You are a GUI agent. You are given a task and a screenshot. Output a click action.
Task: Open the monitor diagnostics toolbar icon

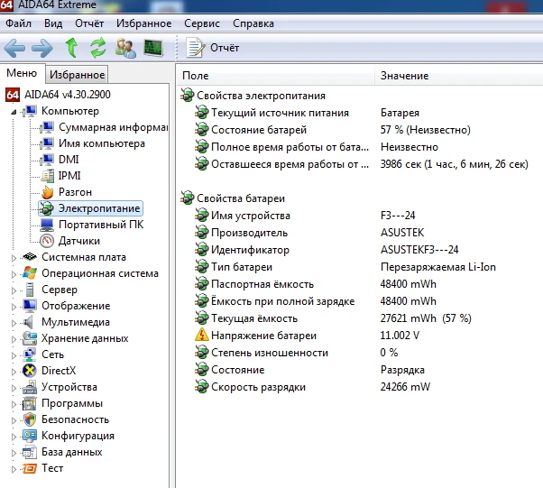(152, 48)
